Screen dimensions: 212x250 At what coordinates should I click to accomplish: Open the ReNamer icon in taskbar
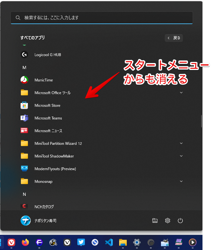(179, 242)
